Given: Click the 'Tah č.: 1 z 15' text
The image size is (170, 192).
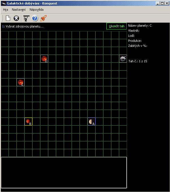Looking at the screenshot, I should point(138,61).
